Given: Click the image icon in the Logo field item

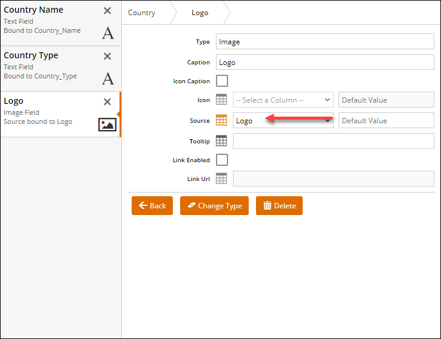Looking at the screenshot, I should 107,125.
